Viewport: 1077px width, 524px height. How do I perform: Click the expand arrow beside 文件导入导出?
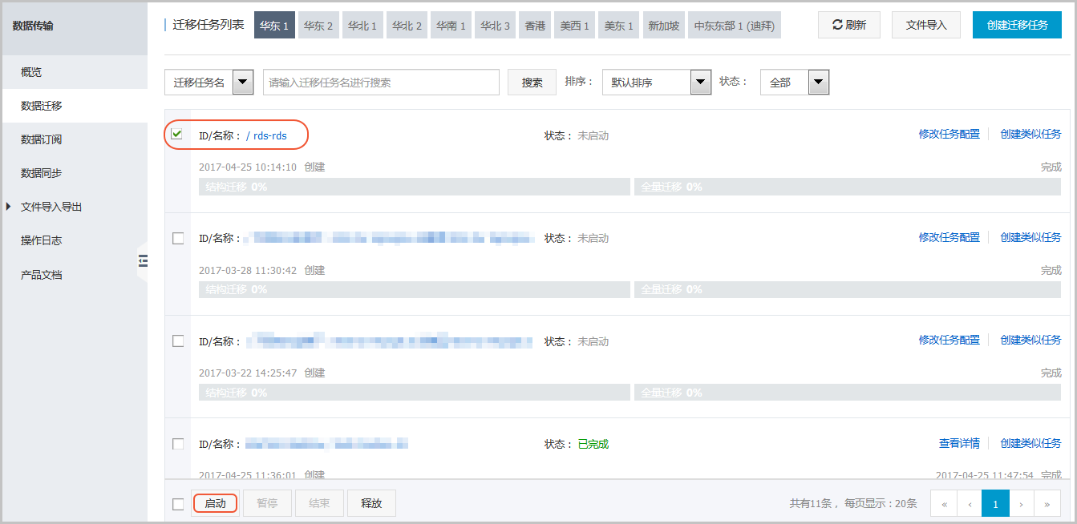(10, 207)
